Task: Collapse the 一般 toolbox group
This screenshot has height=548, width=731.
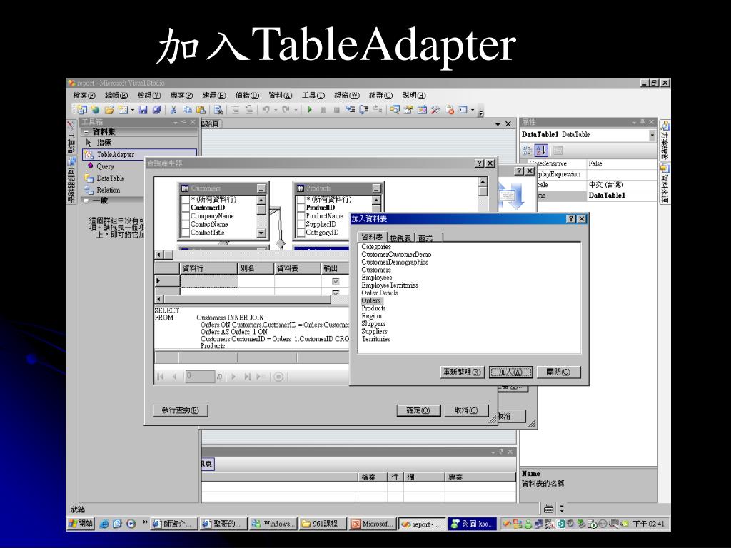Action: (86, 201)
